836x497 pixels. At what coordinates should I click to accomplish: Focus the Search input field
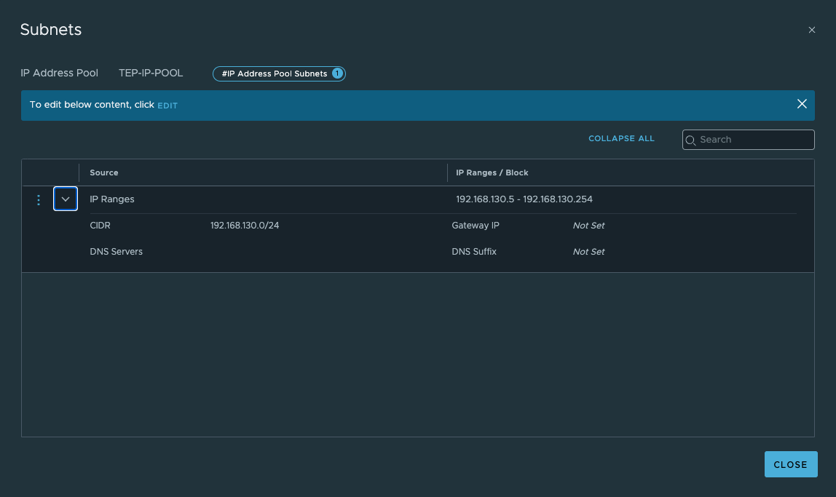tap(748, 140)
